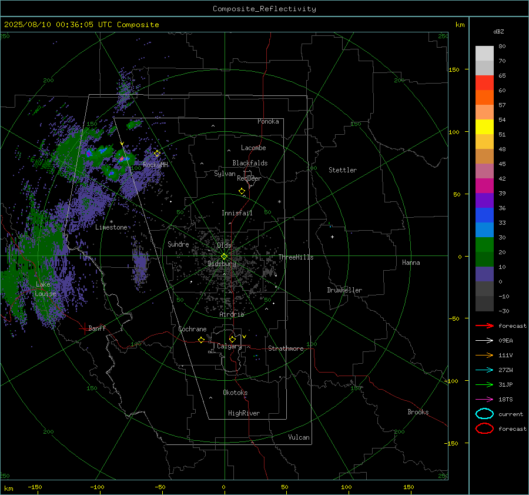Image resolution: width=529 pixels, height=495 pixels.
Task: Select the slate-purple 0-10 dBZ swatch
Action: [484, 274]
